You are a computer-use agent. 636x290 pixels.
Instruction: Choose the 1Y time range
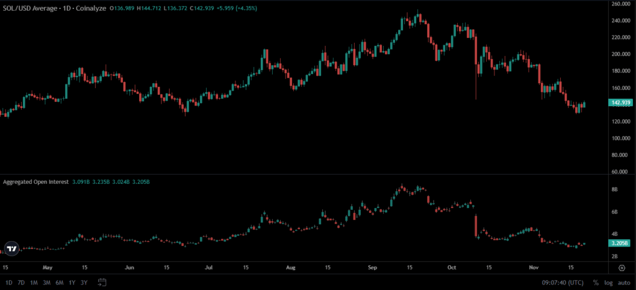coord(72,283)
